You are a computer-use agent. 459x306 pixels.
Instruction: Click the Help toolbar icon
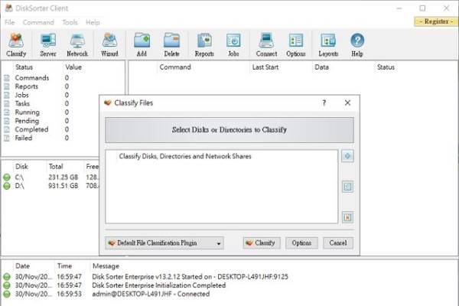(x=357, y=44)
